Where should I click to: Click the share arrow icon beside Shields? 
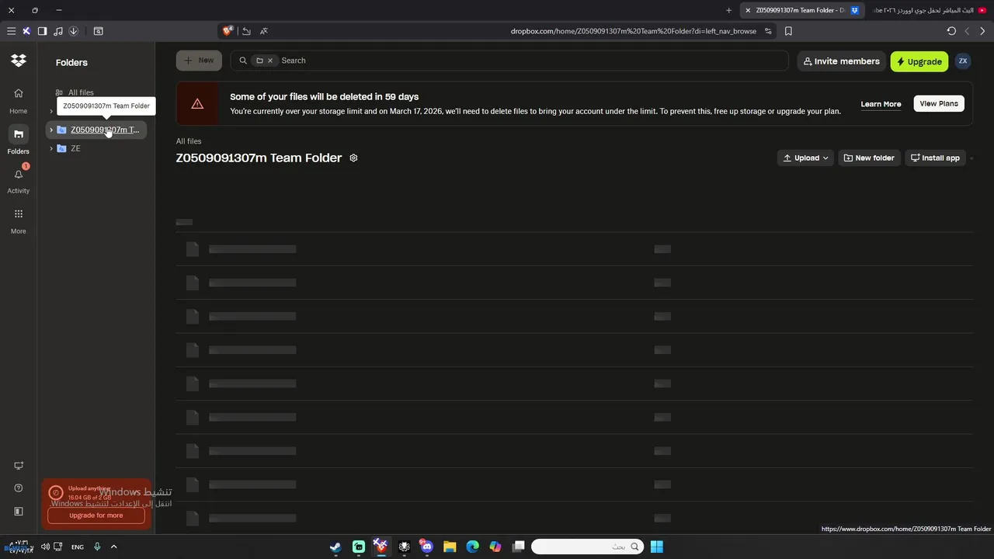(246, 31)
